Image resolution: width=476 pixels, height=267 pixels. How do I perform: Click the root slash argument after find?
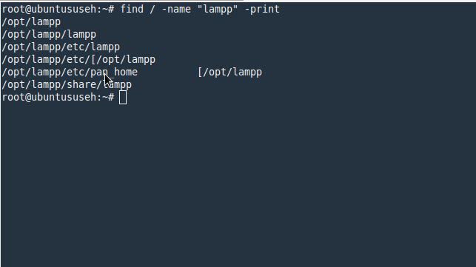[x=152, y=9]
